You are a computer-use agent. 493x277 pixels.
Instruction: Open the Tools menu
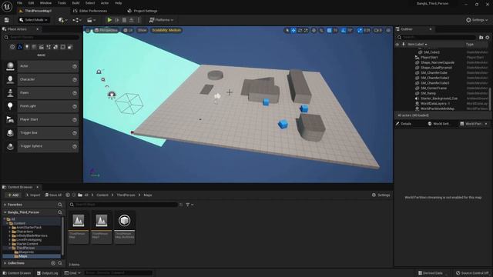(62, 3)
